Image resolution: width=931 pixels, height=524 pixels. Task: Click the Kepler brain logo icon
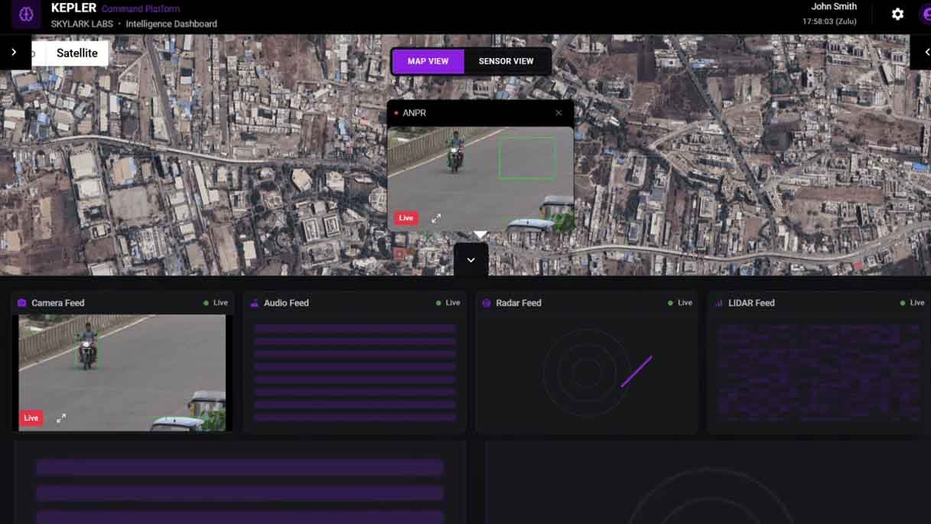(x=26, y=15)
